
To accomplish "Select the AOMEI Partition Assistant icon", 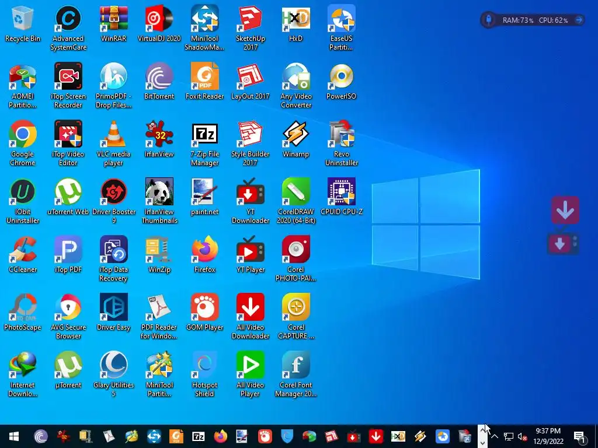I will [23, 86].
